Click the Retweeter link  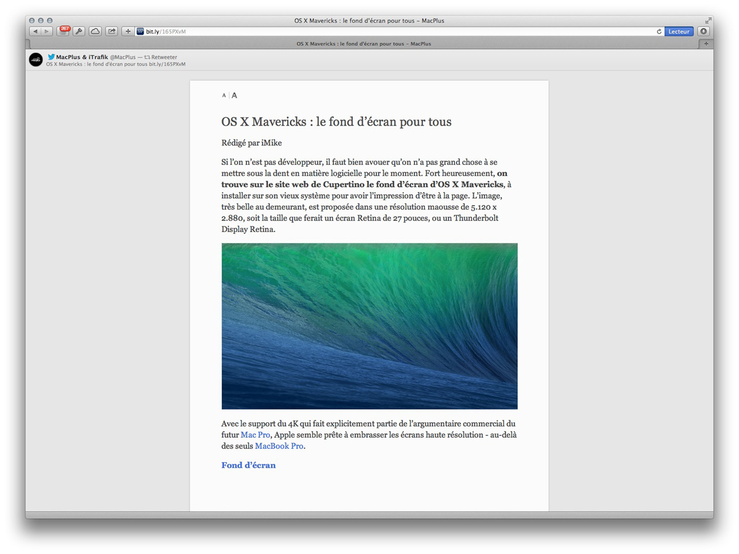point(161,57)
